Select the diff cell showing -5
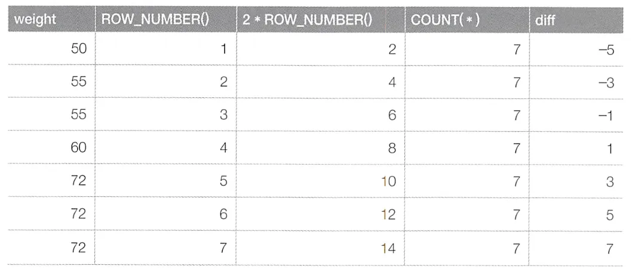The image size is (632, 278). coord(576,48)
